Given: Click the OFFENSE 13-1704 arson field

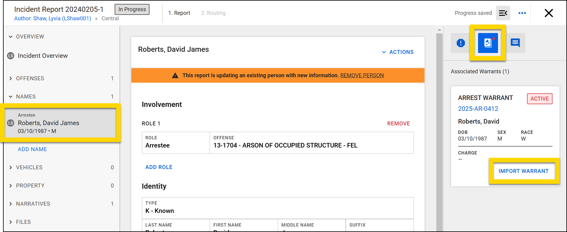Looking at the screenshot, I should (312, 143).
